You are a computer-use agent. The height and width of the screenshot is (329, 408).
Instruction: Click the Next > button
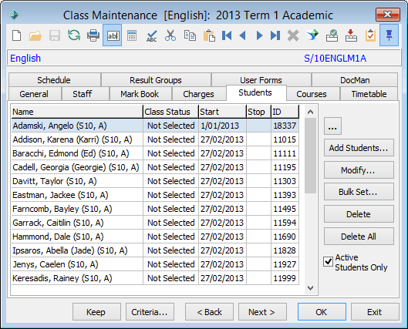click(x=262, y=312)
